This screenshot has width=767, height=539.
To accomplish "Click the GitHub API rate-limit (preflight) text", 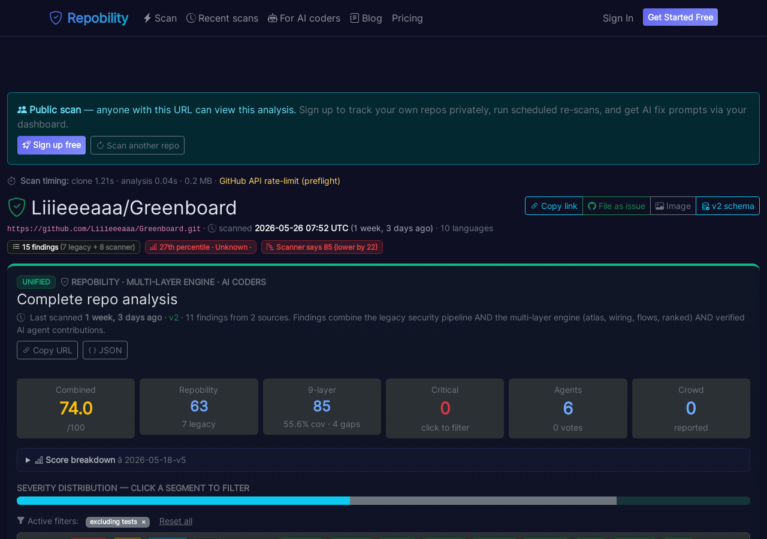I will coord(280,181).
